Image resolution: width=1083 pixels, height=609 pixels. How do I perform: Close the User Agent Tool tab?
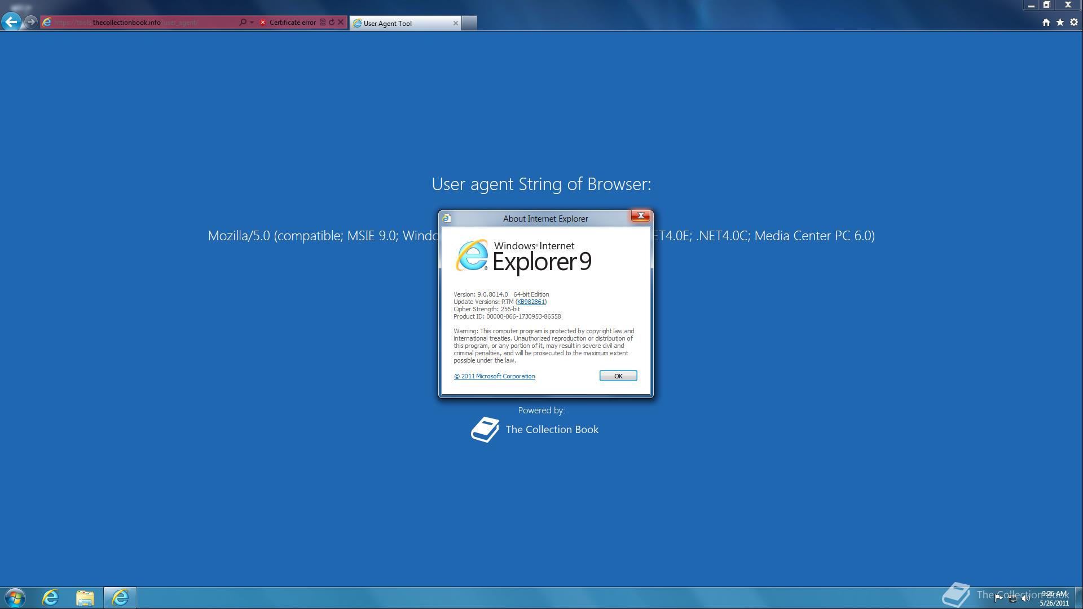point(456,23)
